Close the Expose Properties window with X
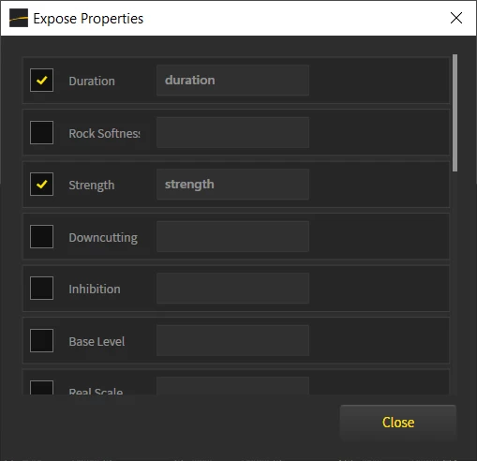Image resolution: width=477 pixels, height=461 pixels. [456, 18]
